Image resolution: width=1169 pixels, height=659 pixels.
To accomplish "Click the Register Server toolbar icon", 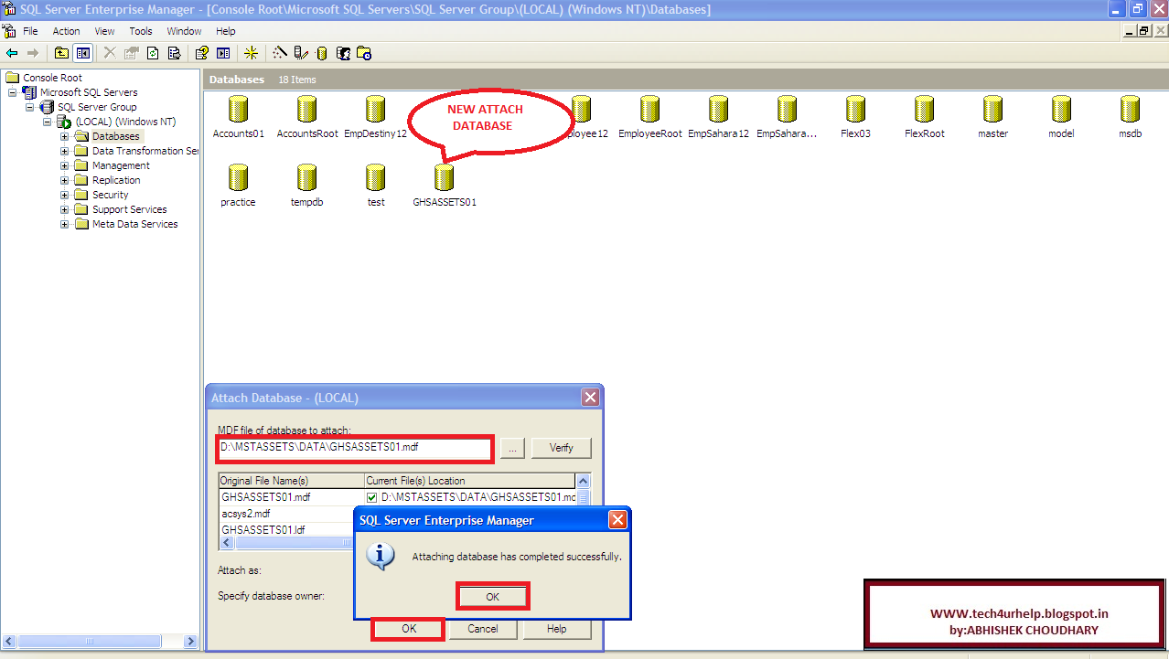I will point(301,53).
